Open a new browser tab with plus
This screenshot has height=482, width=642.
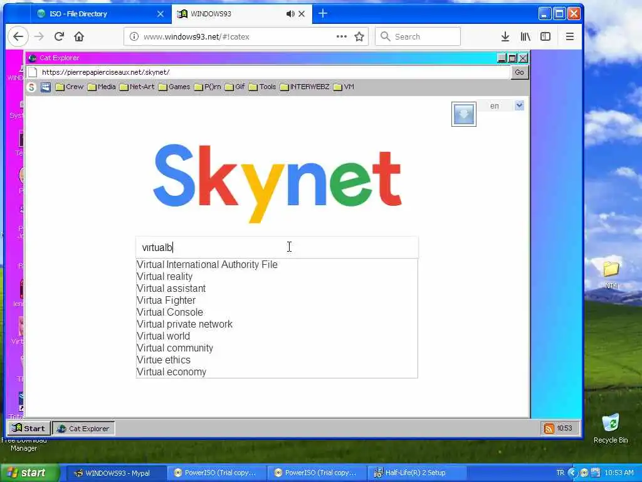pos(323,14)
